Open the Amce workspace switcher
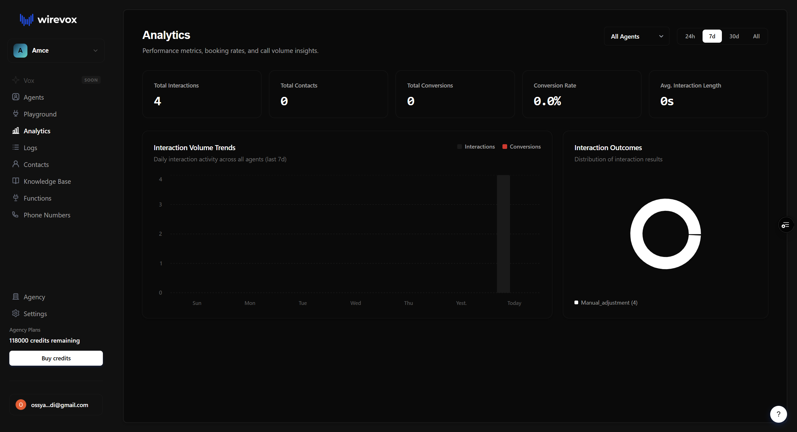 (56, 50)
